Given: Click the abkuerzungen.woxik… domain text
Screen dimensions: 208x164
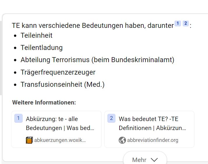Looking at the screenshot, I should click(60, 140).
